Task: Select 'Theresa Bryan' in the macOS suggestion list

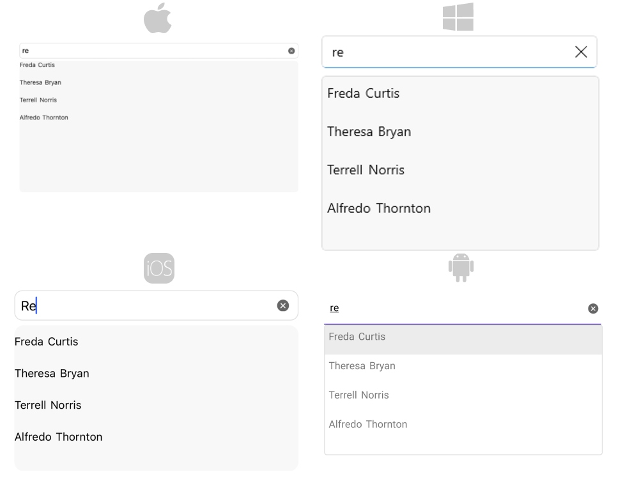Action: point(40,82)
